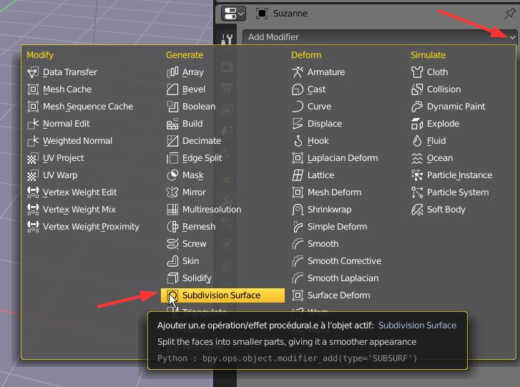The height and width of the screenshot is (387, 520).
Task: Click the Decimate modifier icon
Action: click(x=172, y=141)
